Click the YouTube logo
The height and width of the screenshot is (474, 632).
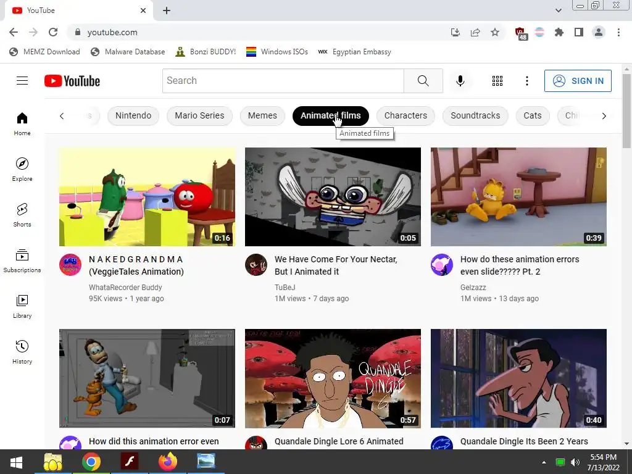pos(72,81)
